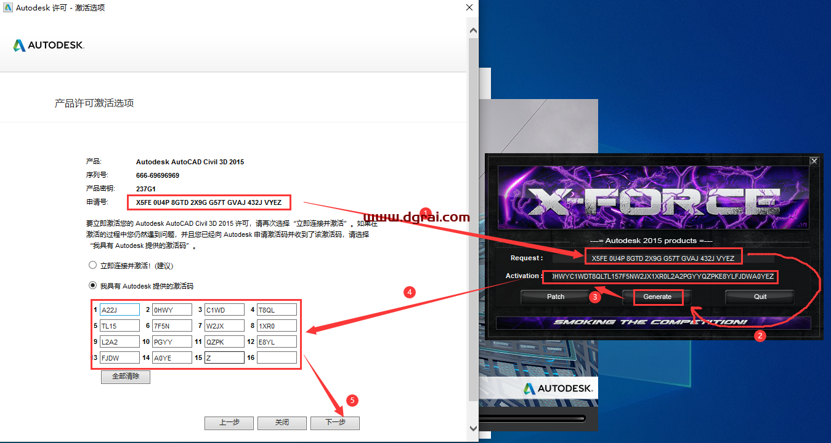Select the 立即连接并激活 radio option
The image size is (831, 443).
(93, 266)
